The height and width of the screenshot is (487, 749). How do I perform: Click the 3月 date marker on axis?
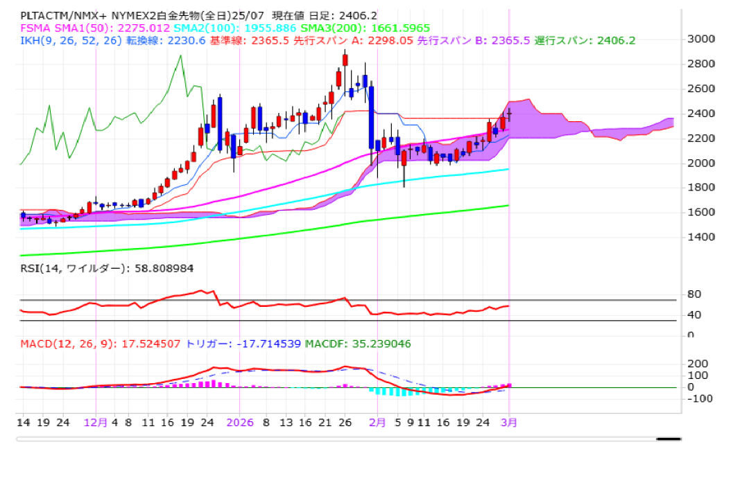click(510, 421)
